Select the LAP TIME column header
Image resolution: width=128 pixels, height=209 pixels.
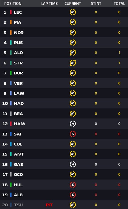pos(49,3)
